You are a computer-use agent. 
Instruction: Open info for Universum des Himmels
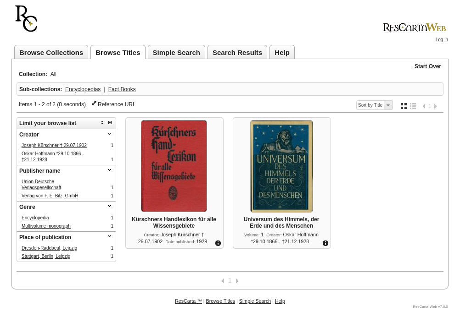click(325, 243)
